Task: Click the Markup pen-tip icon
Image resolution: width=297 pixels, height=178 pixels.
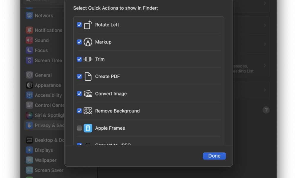Action: (88, 42)
